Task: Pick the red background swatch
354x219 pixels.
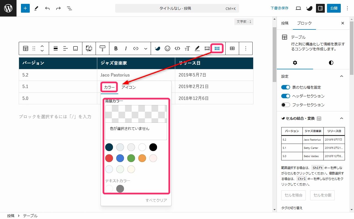Action: [109, 158]
